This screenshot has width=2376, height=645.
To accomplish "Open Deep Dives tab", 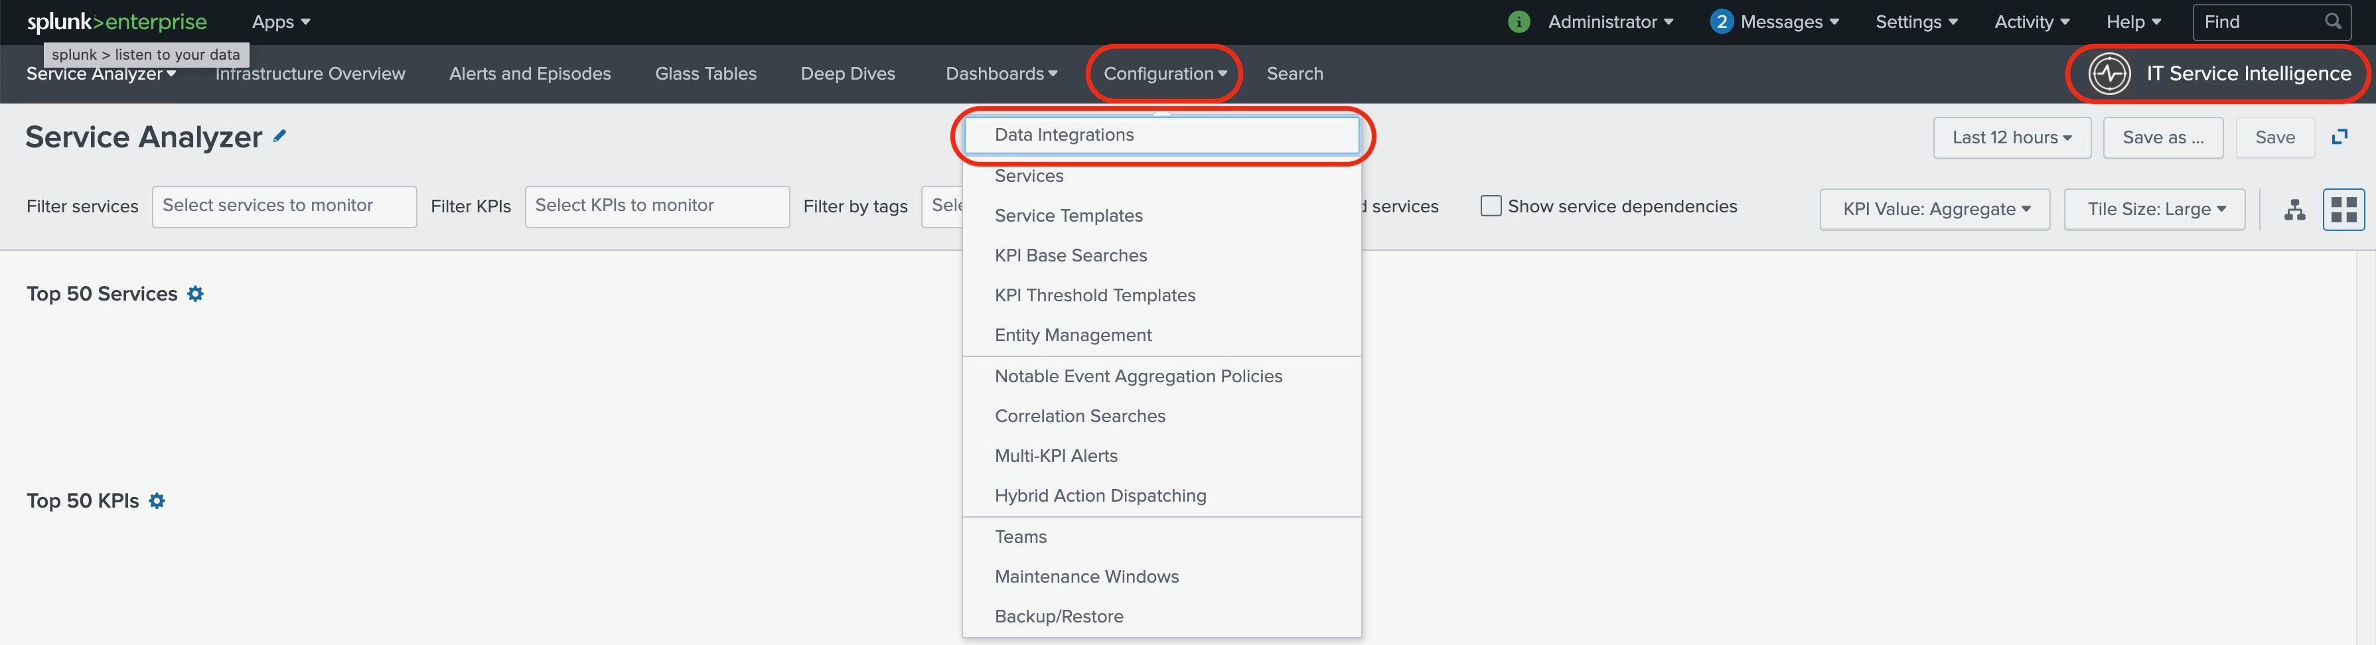I will (x=848, y=74).
